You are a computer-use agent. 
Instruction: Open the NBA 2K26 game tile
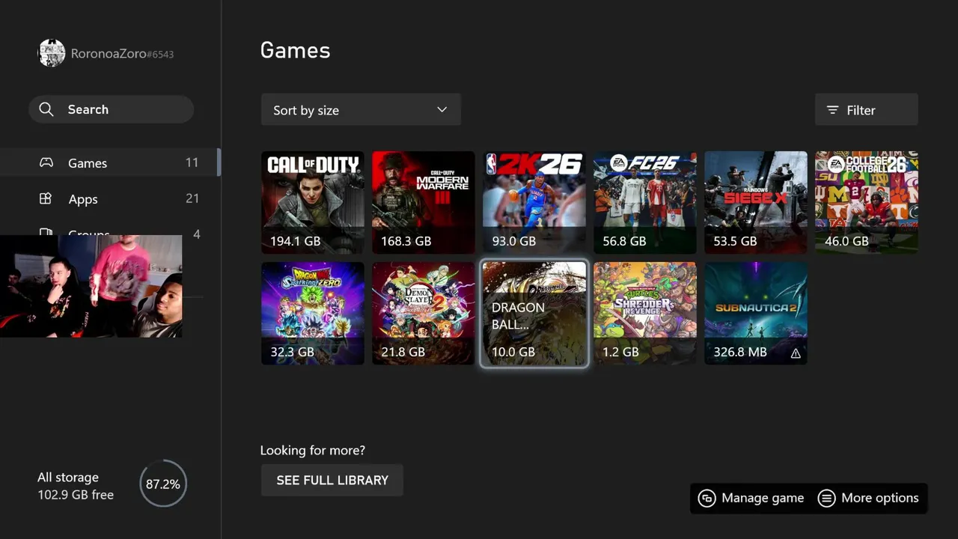tap(534, 202)
